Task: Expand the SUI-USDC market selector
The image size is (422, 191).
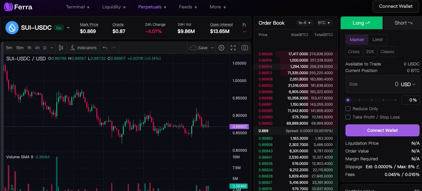Action: tap(68, 28)
